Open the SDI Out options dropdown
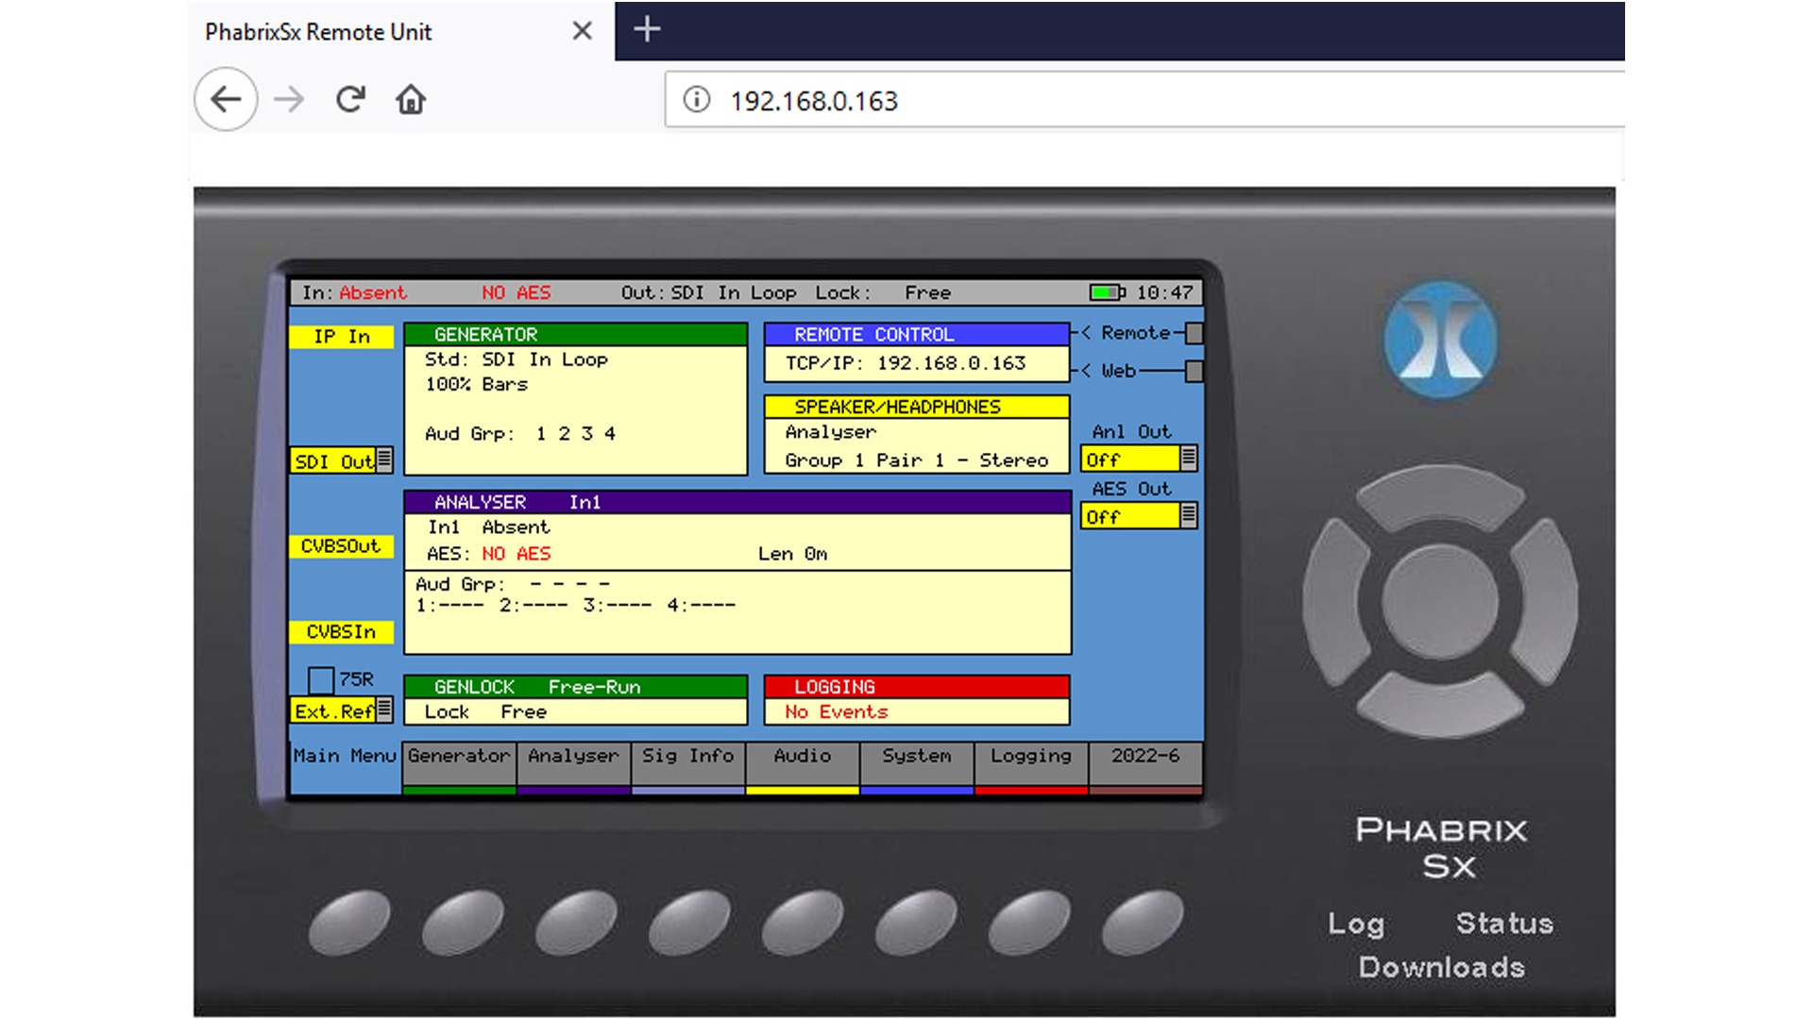This screenshot has height=1019, width=1813. click(x=385, y=460)
